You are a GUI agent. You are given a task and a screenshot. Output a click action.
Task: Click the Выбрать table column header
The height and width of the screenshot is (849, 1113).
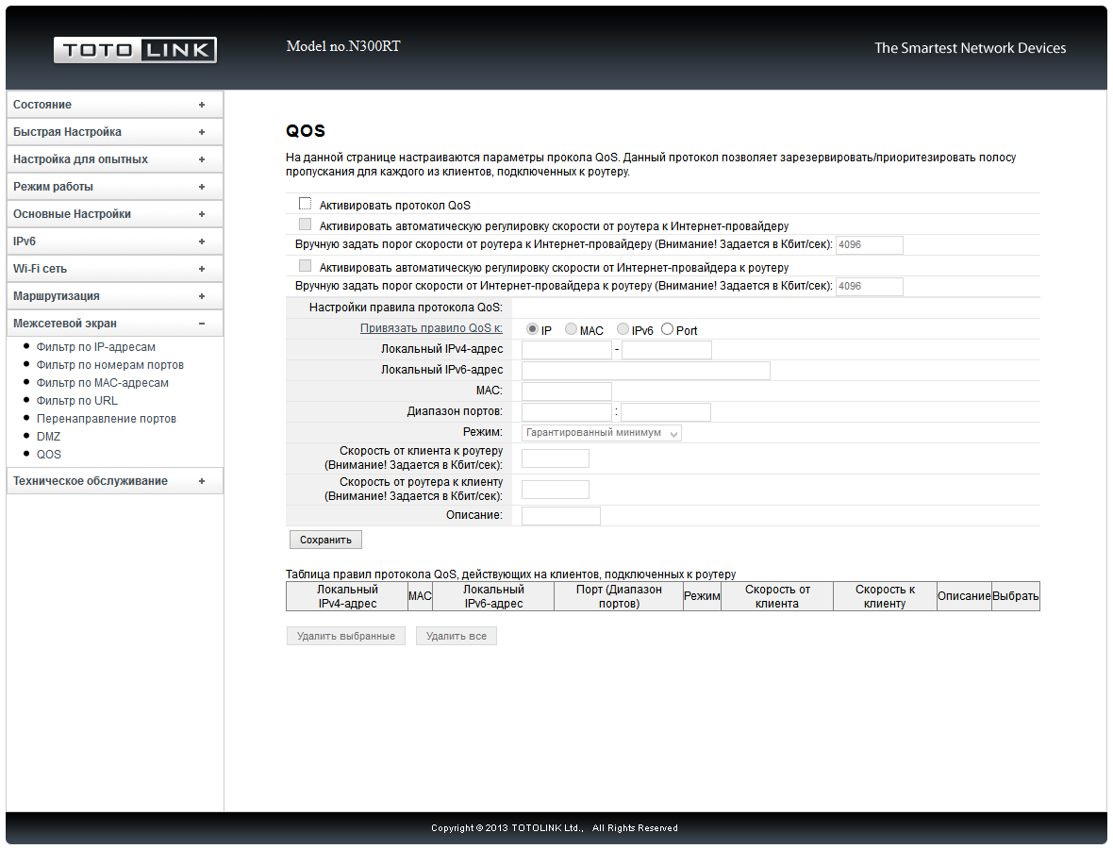click(1015, 596)
